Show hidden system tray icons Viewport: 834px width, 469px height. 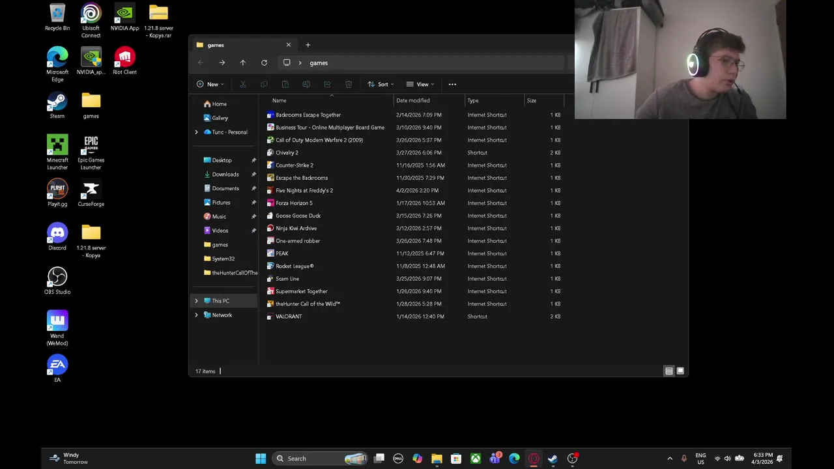(670, 459)
